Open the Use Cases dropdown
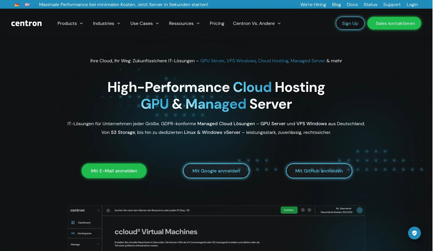 (x=144, y=23)
